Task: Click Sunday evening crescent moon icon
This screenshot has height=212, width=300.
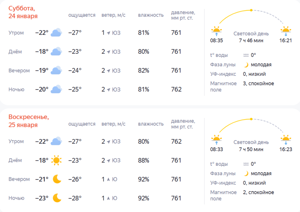Action: pos(57,179)
